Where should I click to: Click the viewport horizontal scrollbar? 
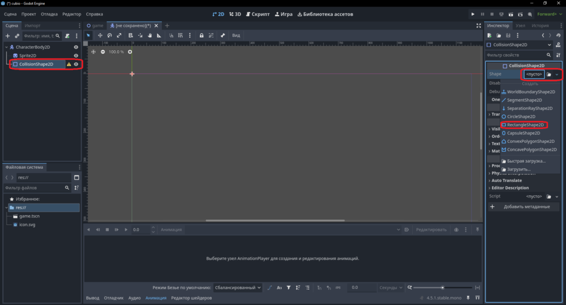(275, 221)
